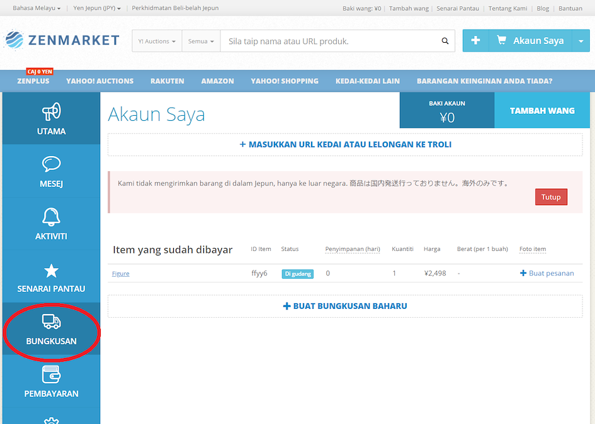Click the settings gear icon in the sidebar
595x424 pixels.
click(x=51, y=420)
